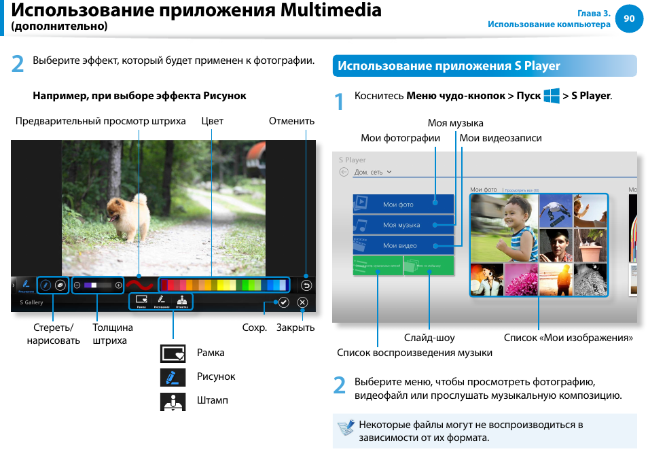
Task: Click the music note icon on Моя музыка tile
Action: click(x=361, y=225)
